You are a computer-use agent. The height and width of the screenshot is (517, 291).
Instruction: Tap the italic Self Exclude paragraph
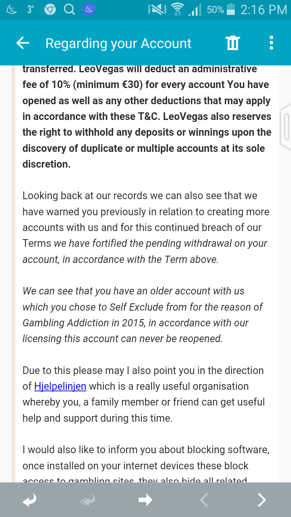142,315
